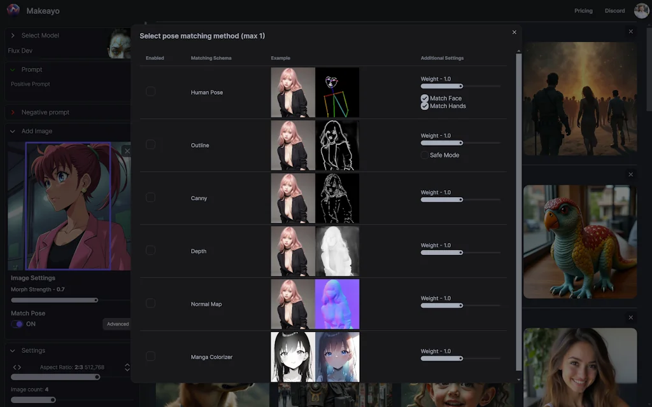Dismiss the toy parrot gallery image

630,174
